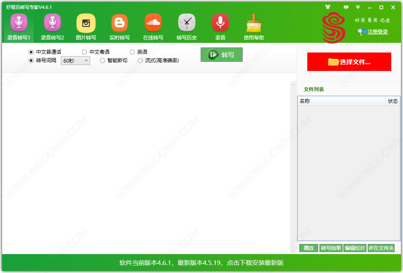Open the 录音转写1 tool

(x=19, y=27)
